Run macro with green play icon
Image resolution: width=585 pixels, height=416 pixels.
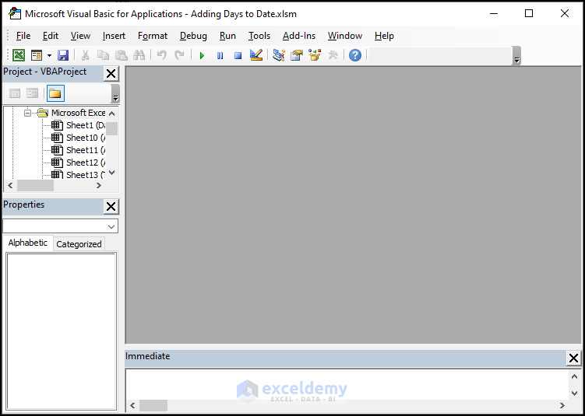[x=202, y=56]
